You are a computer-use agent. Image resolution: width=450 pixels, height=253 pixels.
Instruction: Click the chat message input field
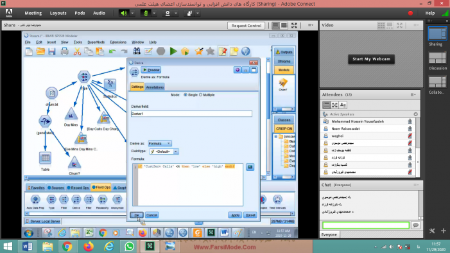click(366, 225)
